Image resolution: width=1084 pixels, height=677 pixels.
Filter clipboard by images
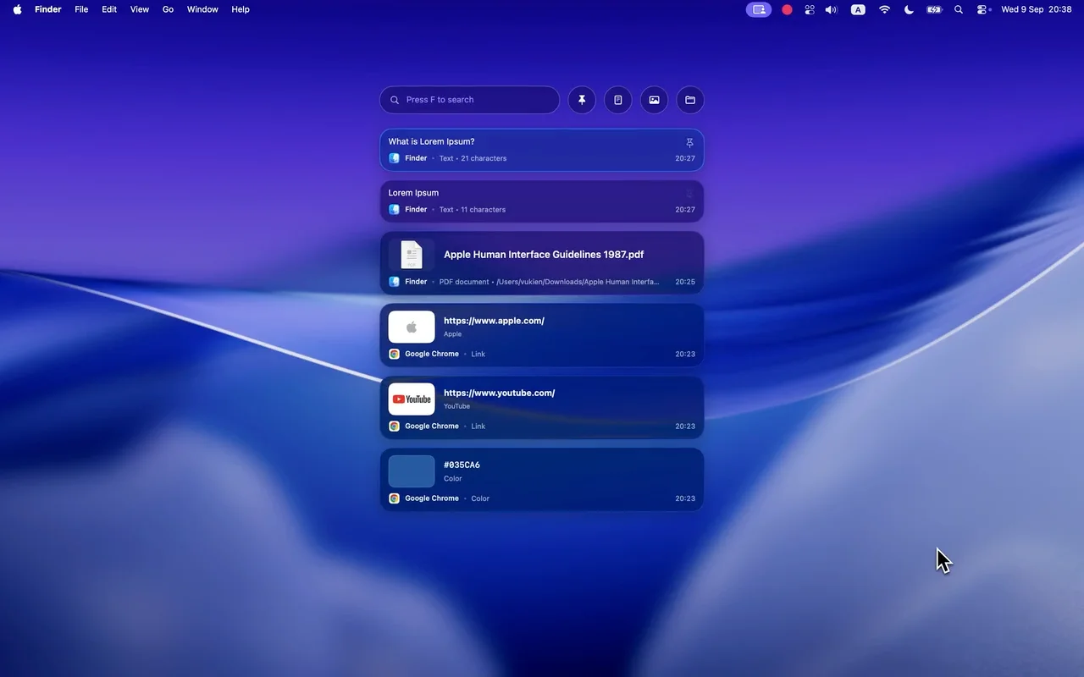tap(654, 100)
